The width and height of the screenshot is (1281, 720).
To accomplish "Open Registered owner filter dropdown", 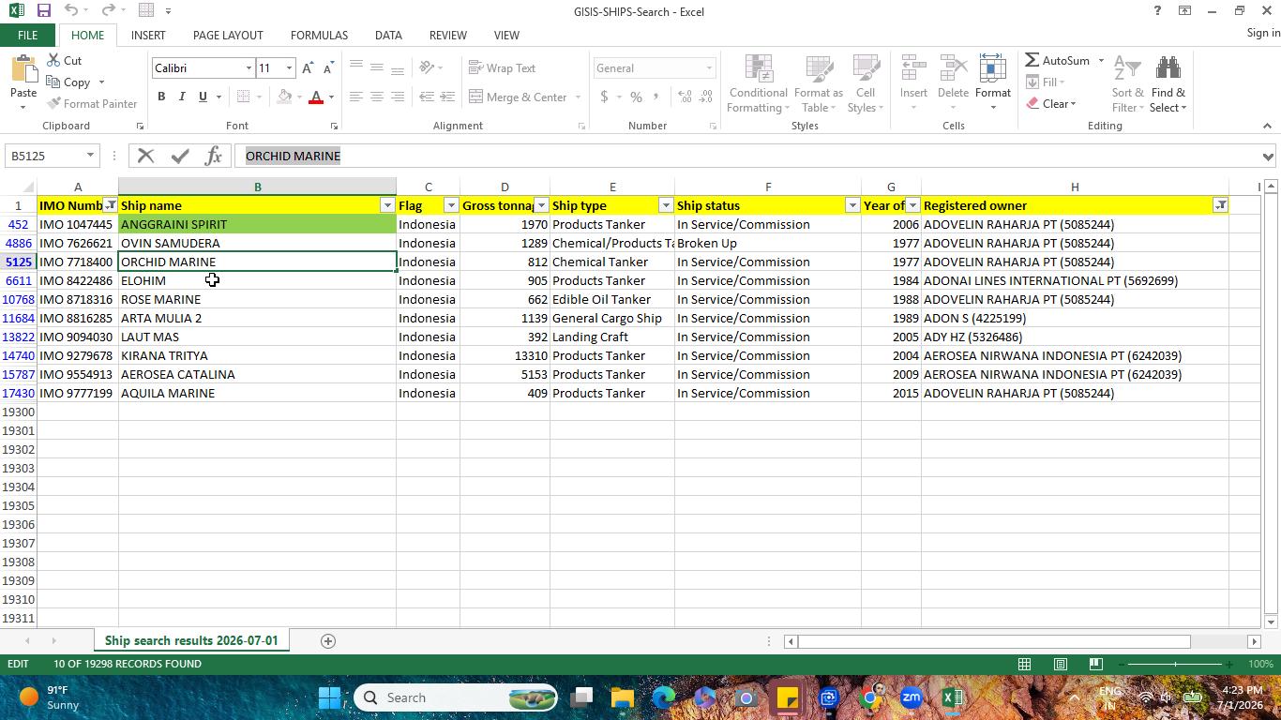I will (x=1220, y=205).
